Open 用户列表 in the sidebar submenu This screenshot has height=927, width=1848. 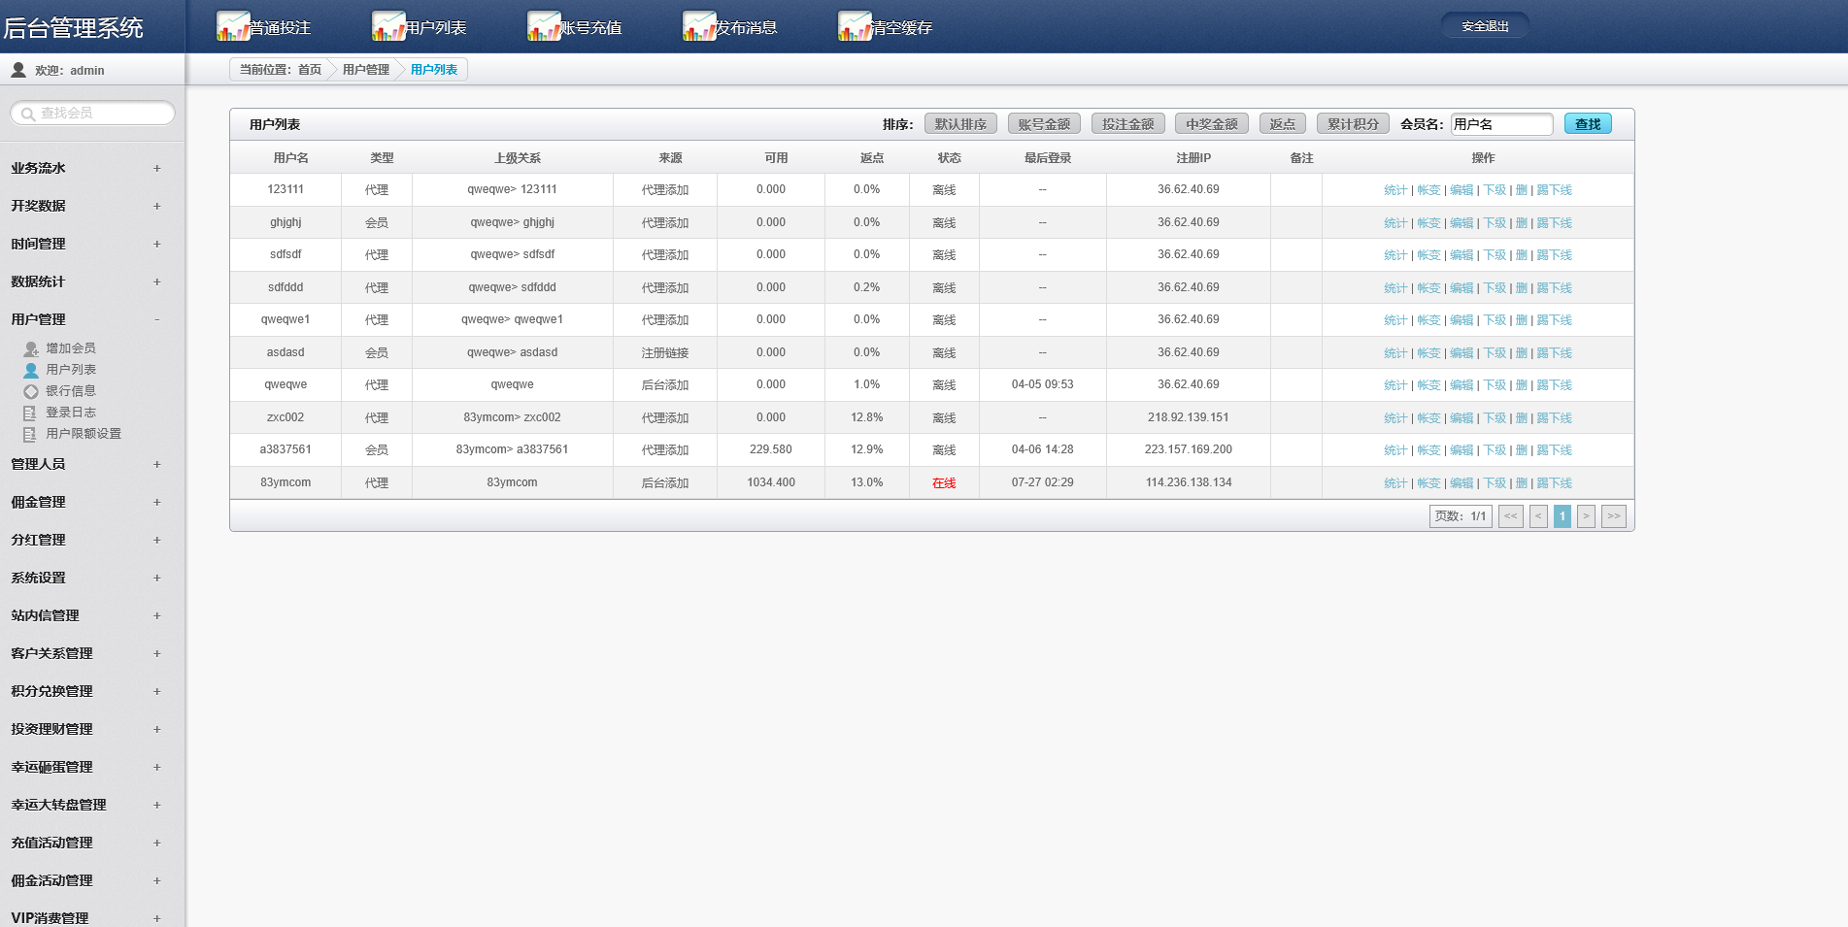coord(71,370)
